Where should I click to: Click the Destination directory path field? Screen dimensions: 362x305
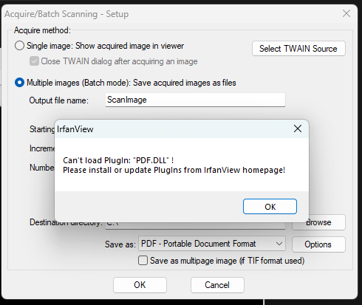[195, 225]
